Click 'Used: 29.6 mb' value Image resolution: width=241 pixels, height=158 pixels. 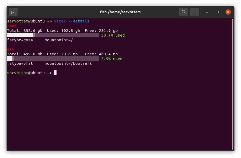point(62,54)
